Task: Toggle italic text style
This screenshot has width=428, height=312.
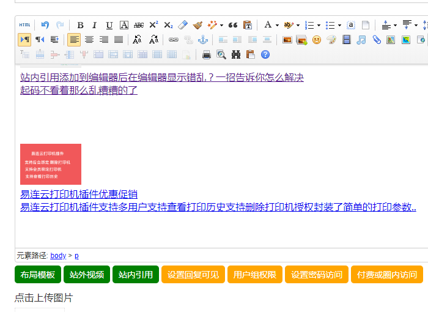Action: (94, 25)
